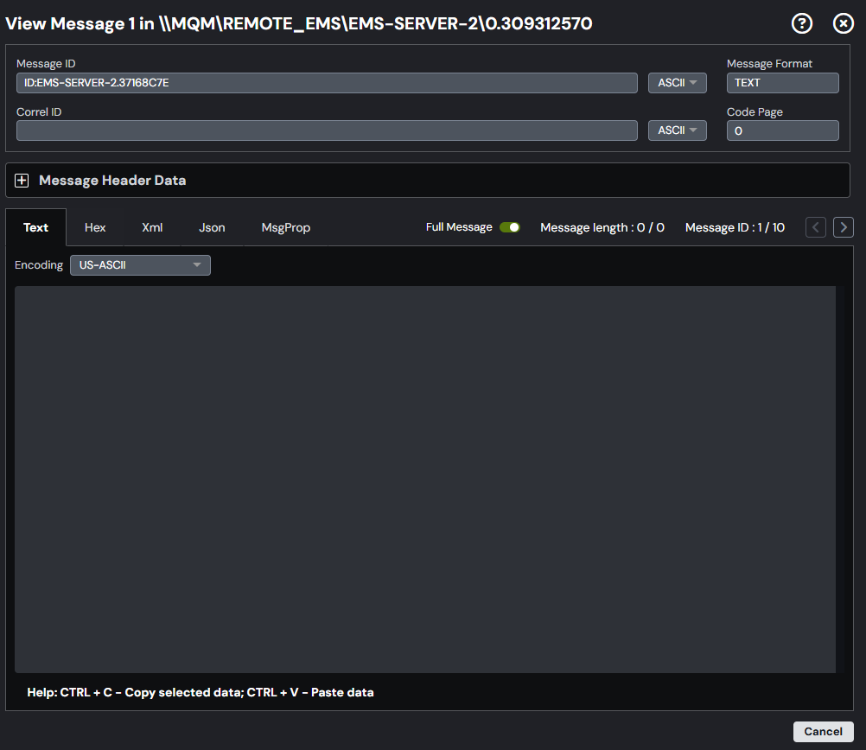The image size is (866, 750).
Task: Open the Encoding US-ASCII dropdown
Action: tap(140, 265)
